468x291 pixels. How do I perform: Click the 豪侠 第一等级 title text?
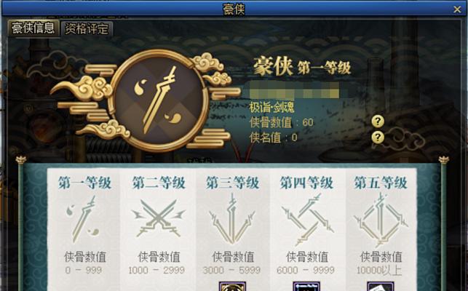tap(302, 67)
